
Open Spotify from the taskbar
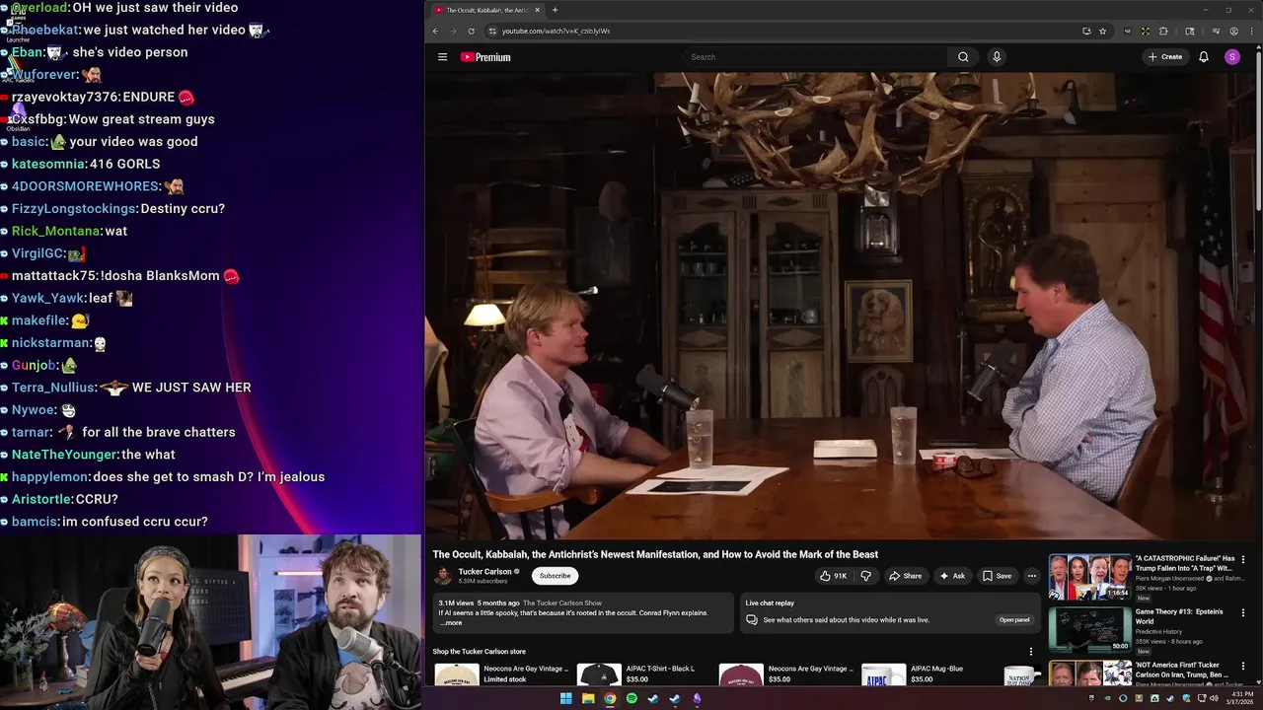[x=631, y=698]
